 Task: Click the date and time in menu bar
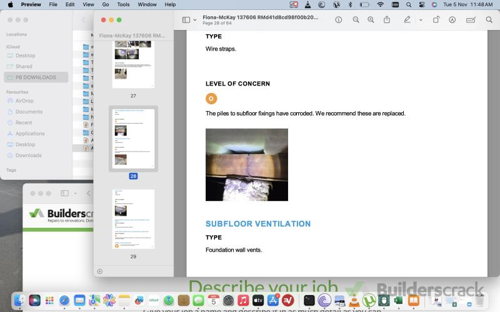click(x=467, y=4)
